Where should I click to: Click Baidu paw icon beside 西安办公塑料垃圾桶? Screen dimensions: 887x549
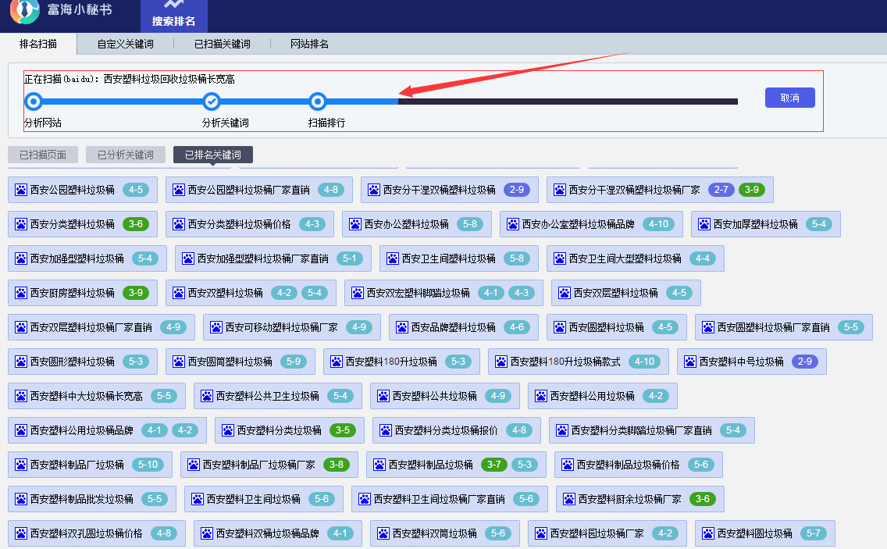pyautogui.click(x=355, y=224)
